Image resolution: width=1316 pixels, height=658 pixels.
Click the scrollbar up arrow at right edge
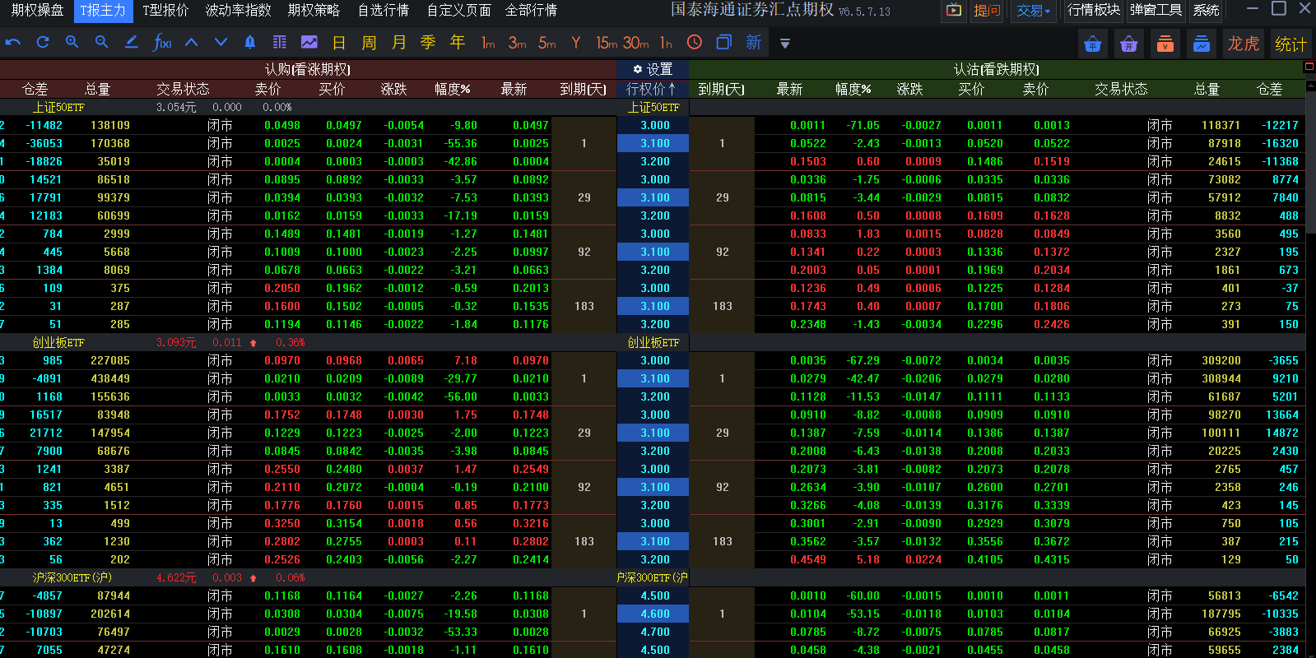pyautogui.click(x=1310, y=88)
